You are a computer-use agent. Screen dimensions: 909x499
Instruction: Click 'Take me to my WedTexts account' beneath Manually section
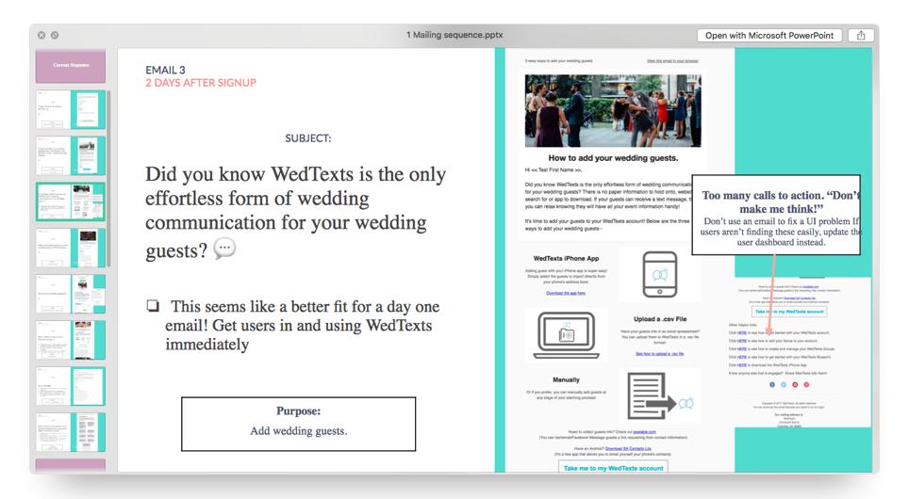pos(613,468)
